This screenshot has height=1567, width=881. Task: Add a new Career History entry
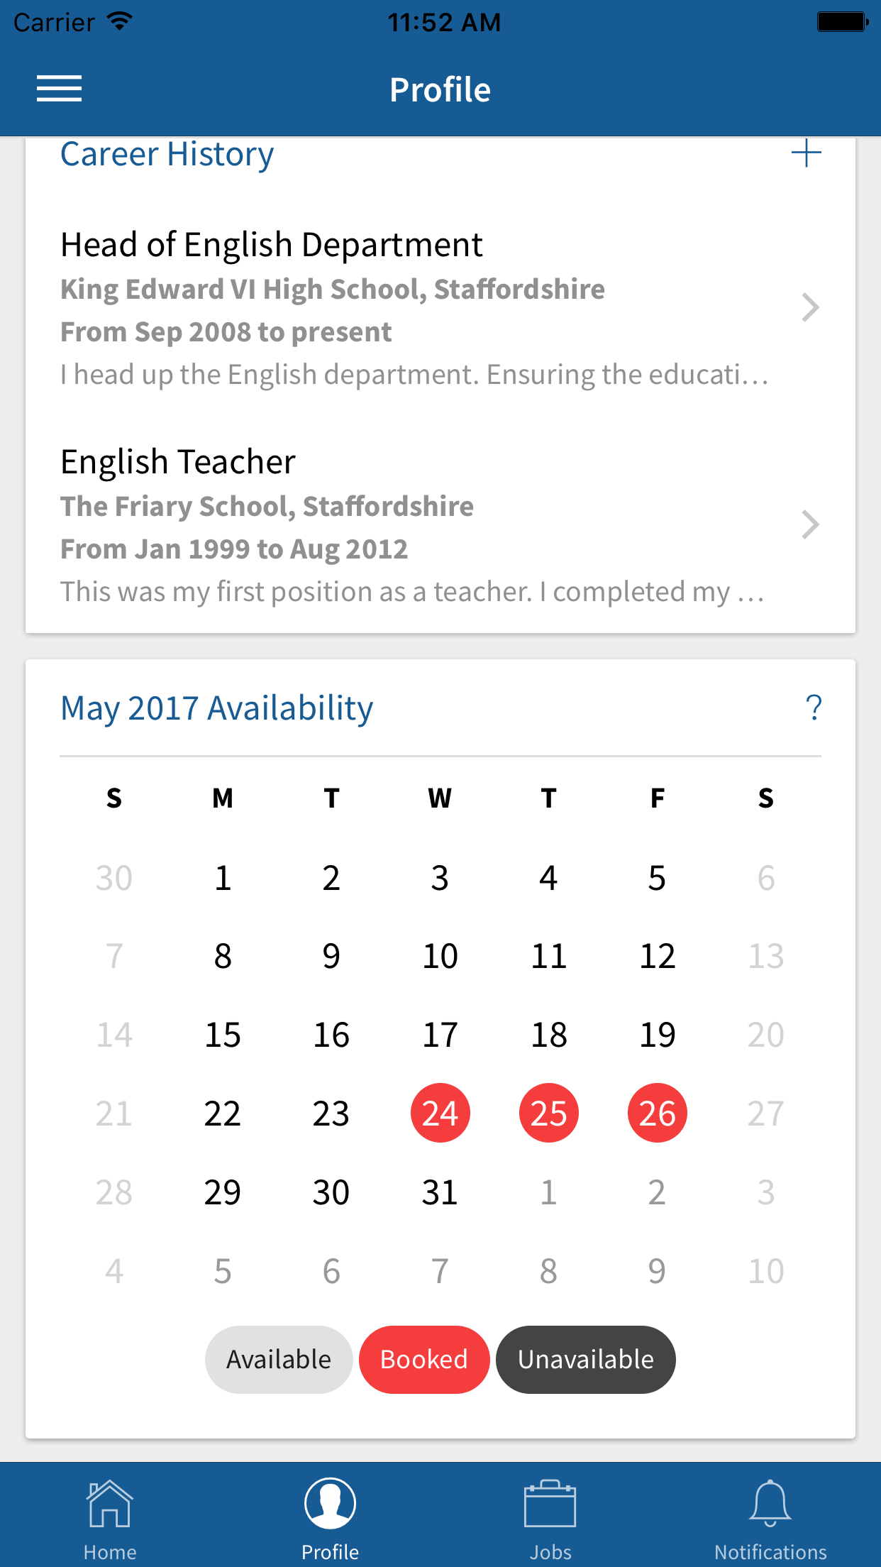[806, 153]
